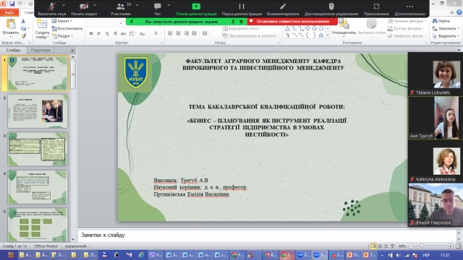Close the slide thumbnails pane
This screenshot has width=463, height=260.
point(72,51)
